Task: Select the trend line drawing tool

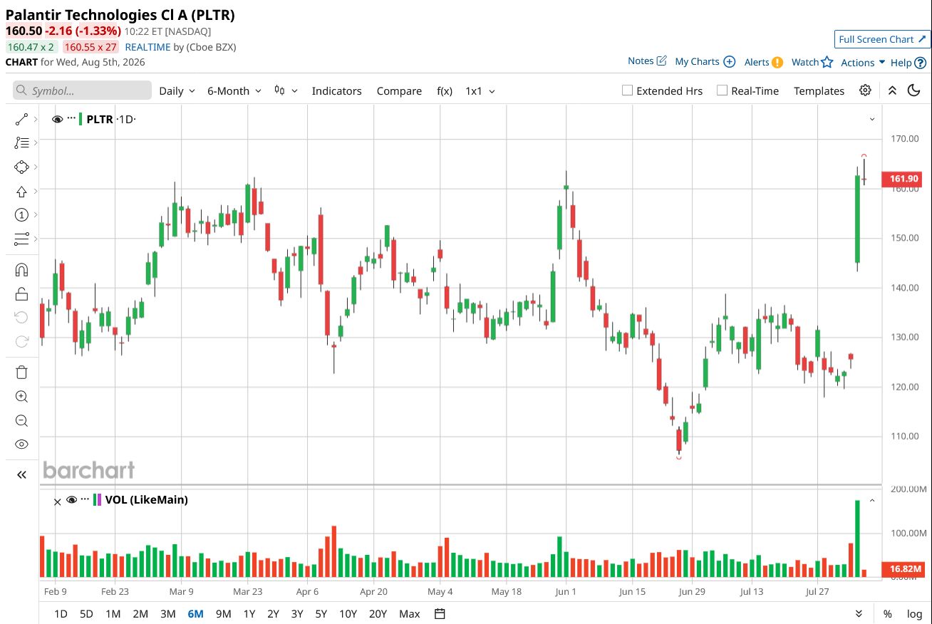Action: tap(21, 119)
